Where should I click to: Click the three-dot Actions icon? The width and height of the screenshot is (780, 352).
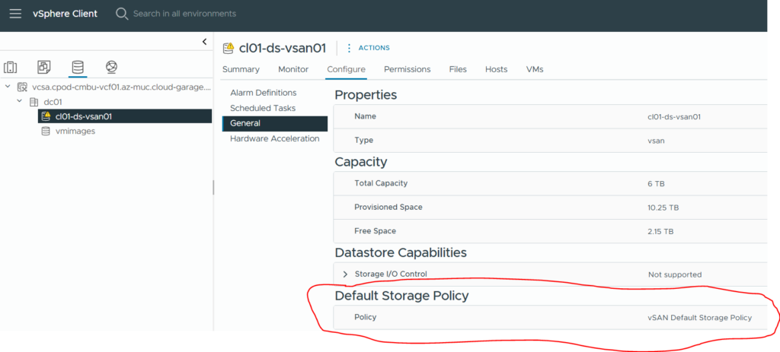(350, 48)
